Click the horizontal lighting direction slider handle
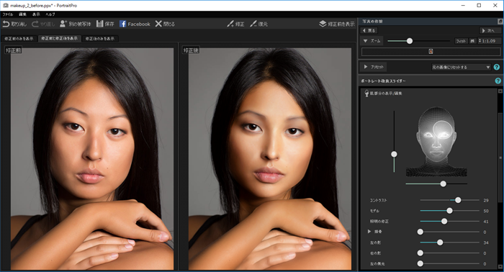 [x=444, y=183]
